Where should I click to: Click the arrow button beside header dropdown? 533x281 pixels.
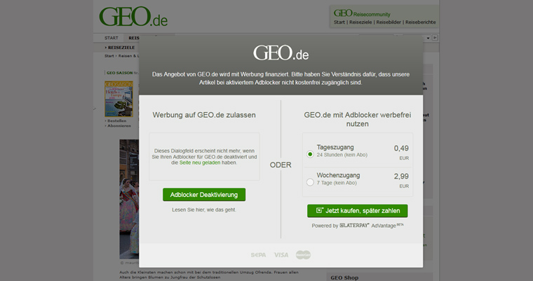435,38
